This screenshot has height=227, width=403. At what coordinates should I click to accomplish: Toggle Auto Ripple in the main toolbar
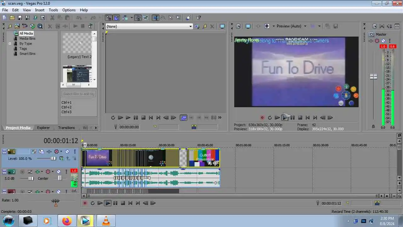coord(125,18)
